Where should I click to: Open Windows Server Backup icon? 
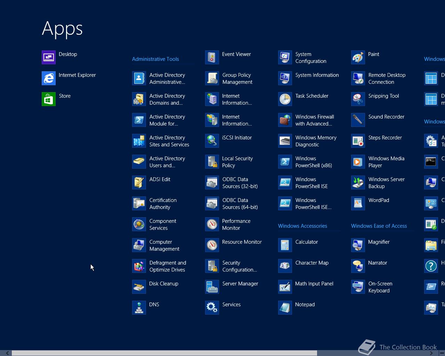click(358, 183)
